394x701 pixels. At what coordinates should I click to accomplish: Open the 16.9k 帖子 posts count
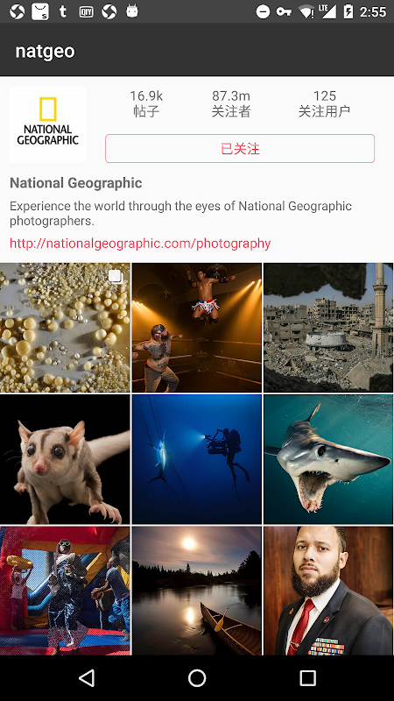click(146, 103)
